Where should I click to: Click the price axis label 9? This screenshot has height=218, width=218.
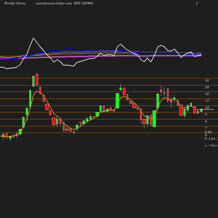click(x=206, y=114)
